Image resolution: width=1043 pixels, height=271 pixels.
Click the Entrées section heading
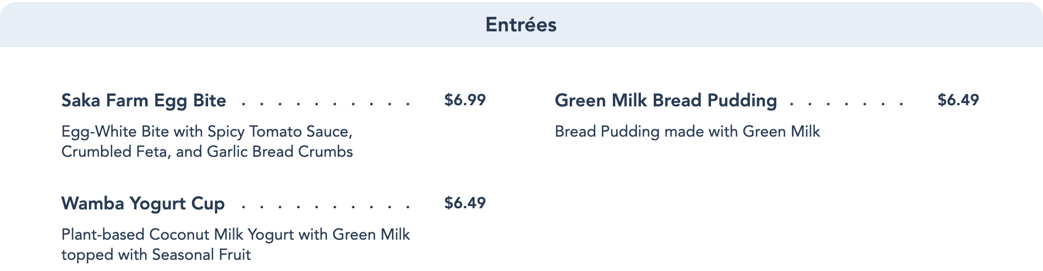(521, 25)
